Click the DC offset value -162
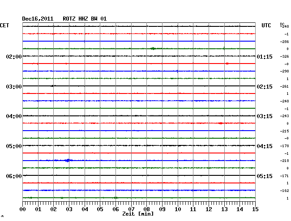The width and height of the screenshot is (291, 221). click(284, 191)
